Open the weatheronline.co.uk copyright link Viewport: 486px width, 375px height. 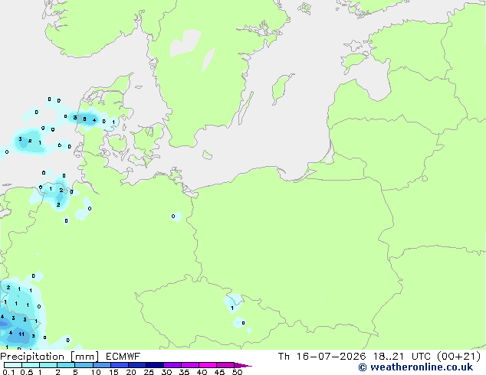(x=415, y=367)
